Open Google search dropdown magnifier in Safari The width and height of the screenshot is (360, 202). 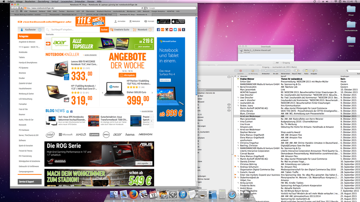click(147, 8)
